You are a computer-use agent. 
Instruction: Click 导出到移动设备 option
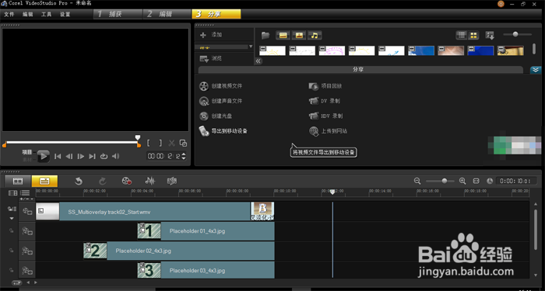click(223, 131)
